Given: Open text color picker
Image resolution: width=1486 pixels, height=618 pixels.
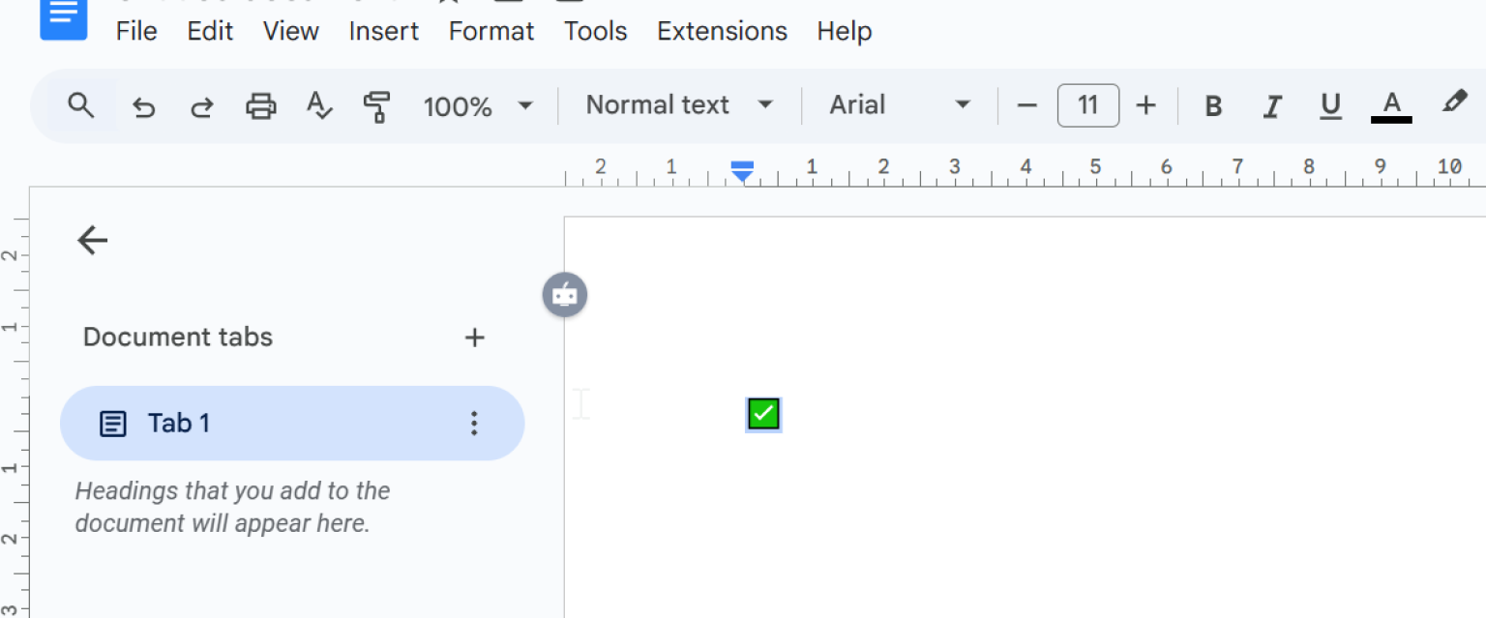Looking at the screenshot, I should [x=1391, y=105].
